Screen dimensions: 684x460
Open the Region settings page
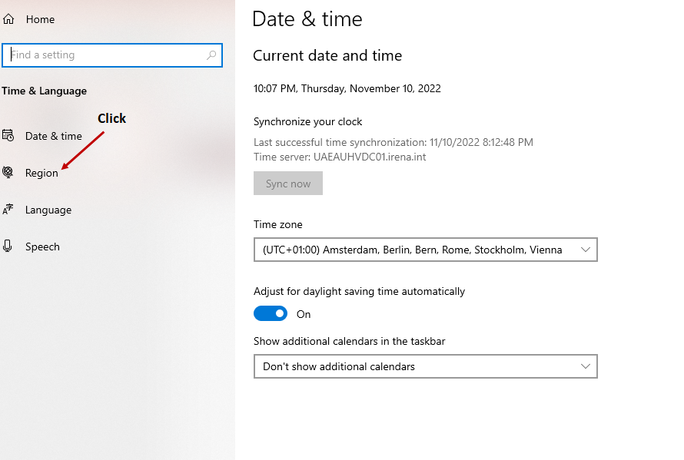[42, 173]
